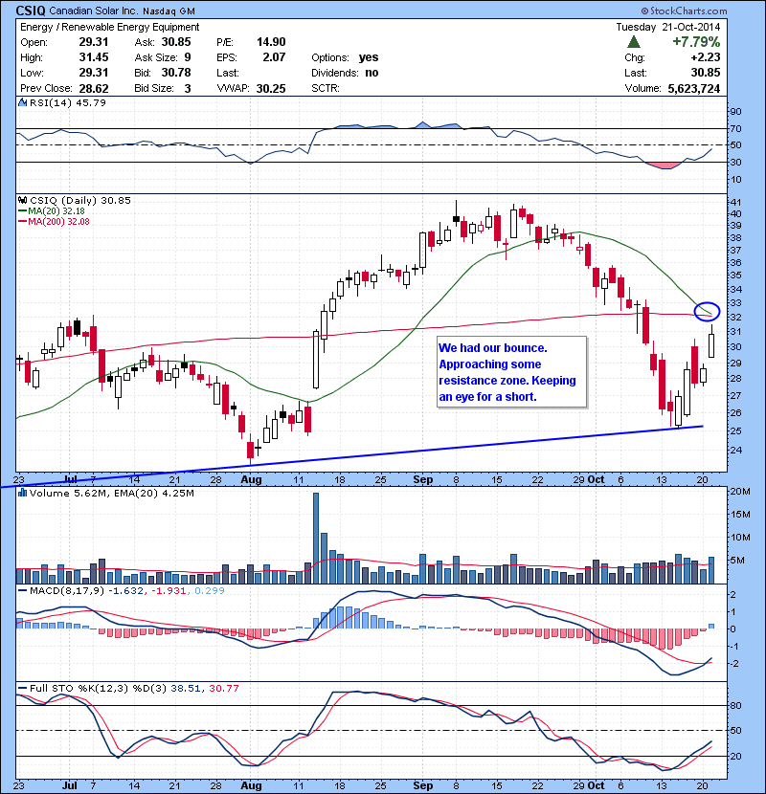This screenshot has width=766, height=794.
Task: Select the Options value yes
Action: click(369, 57)
